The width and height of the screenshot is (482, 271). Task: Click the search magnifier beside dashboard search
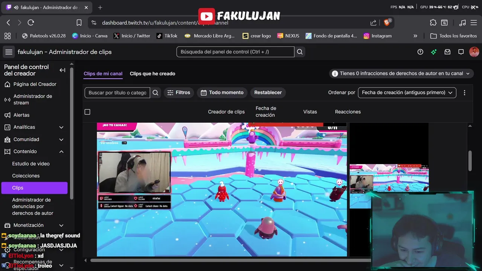coord(300,52)
